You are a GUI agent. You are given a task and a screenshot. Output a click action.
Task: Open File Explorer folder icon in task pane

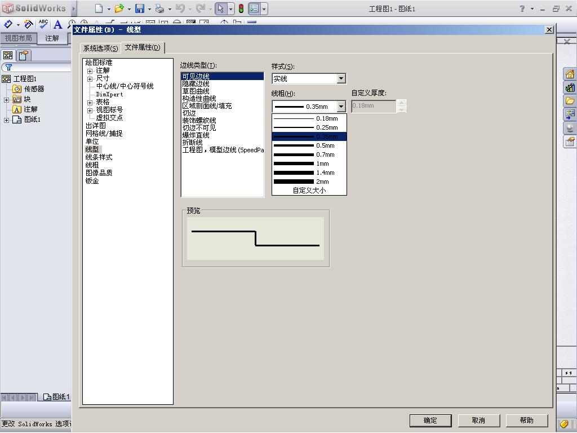click(570, 101)
